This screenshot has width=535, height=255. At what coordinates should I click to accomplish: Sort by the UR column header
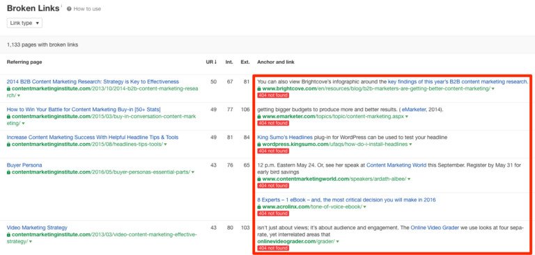click(x=211, y=62)
